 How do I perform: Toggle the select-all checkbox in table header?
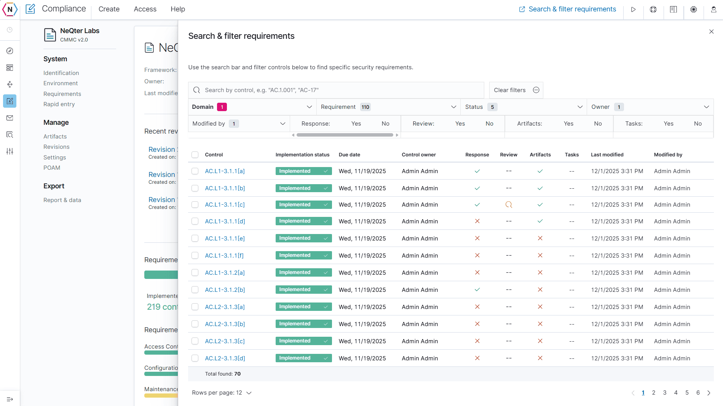(195, 154)
